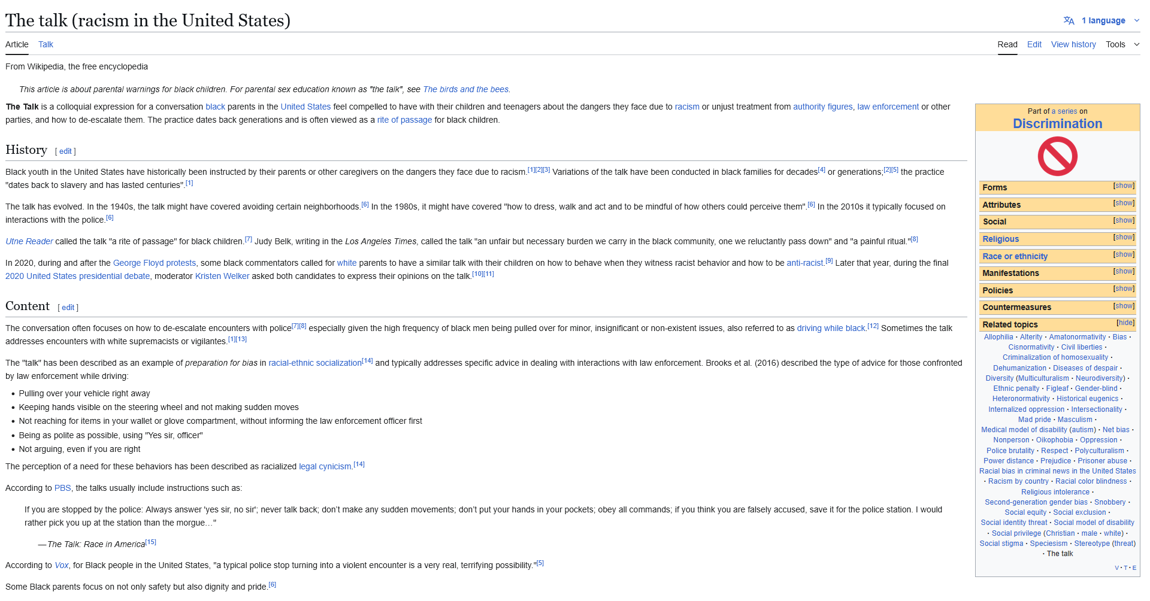Follow the driving while black link

click(831, 328)
